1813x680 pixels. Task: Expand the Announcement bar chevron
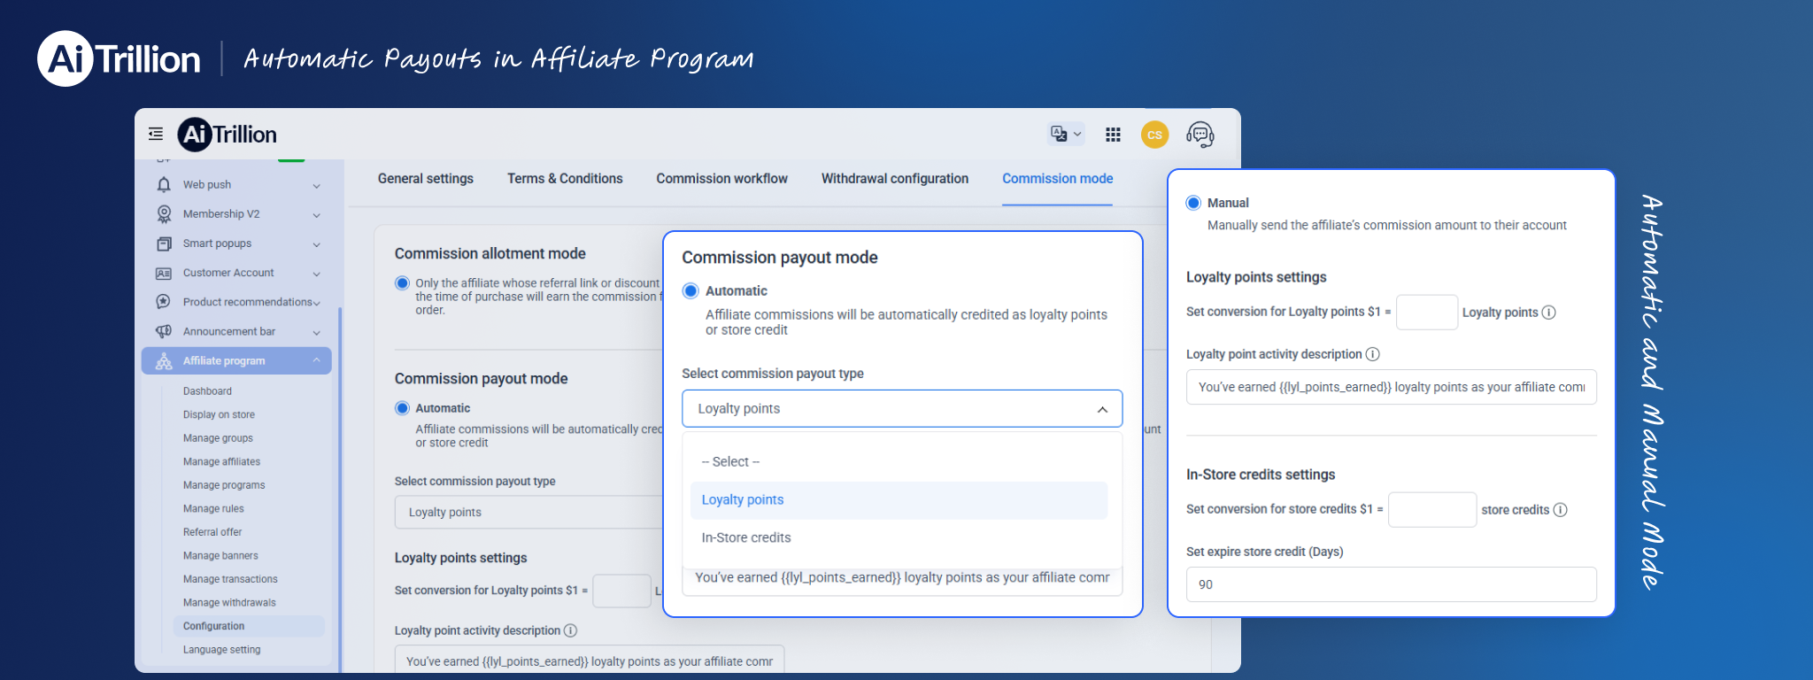(316, 332)
